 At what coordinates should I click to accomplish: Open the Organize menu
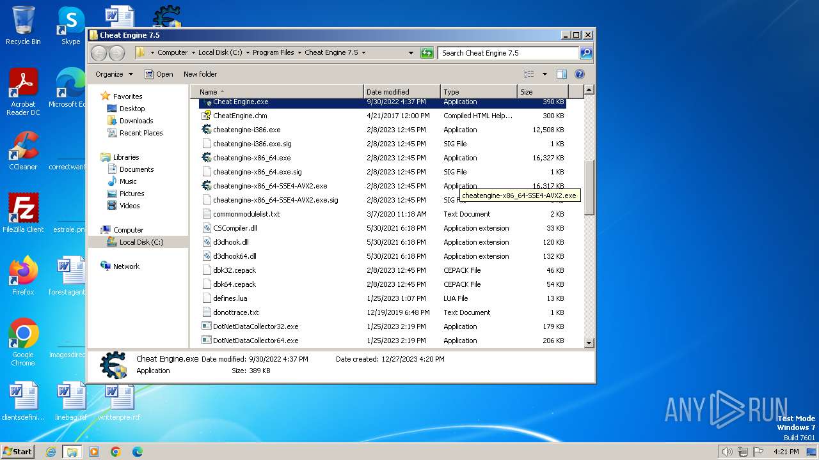click(114, 74)
